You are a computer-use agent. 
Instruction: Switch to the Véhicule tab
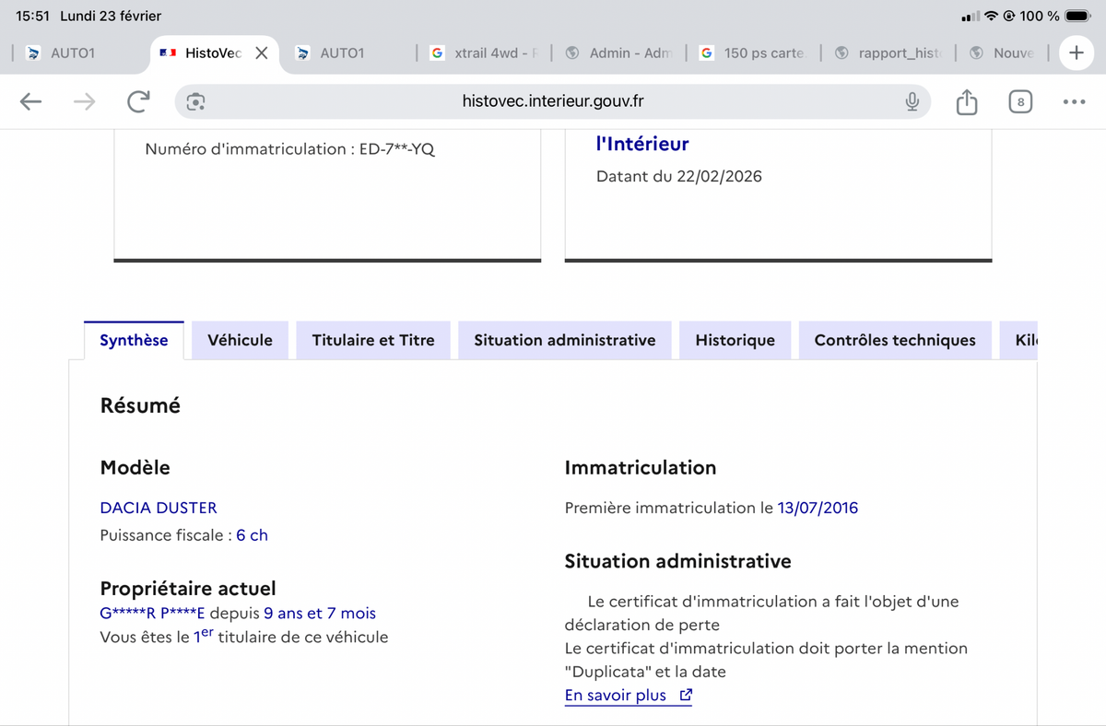(x=240, y=340)
